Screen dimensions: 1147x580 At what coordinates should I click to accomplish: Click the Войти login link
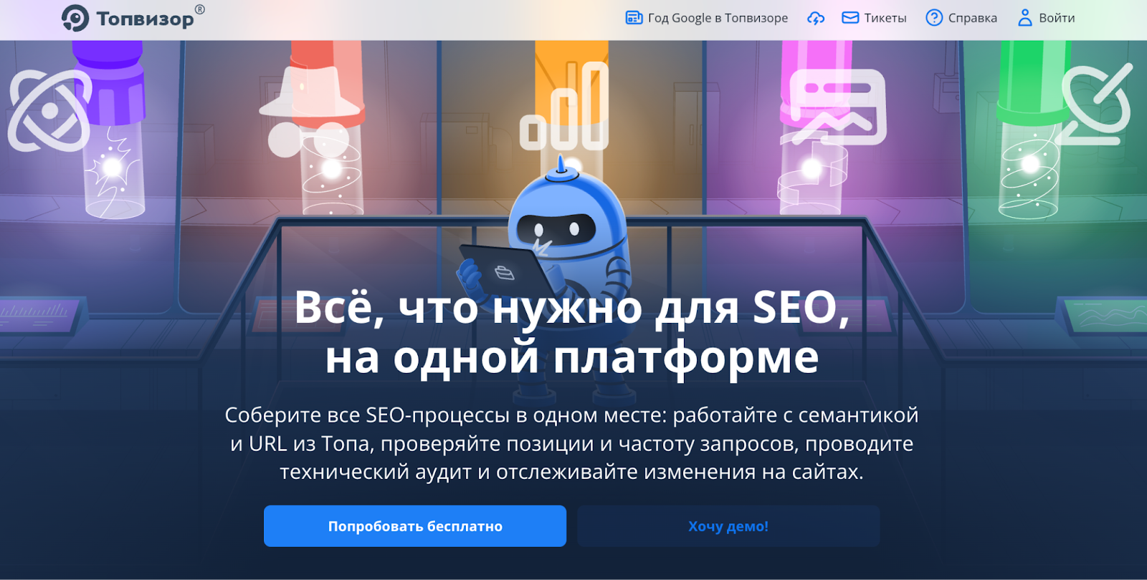[x=1057, y=18]
